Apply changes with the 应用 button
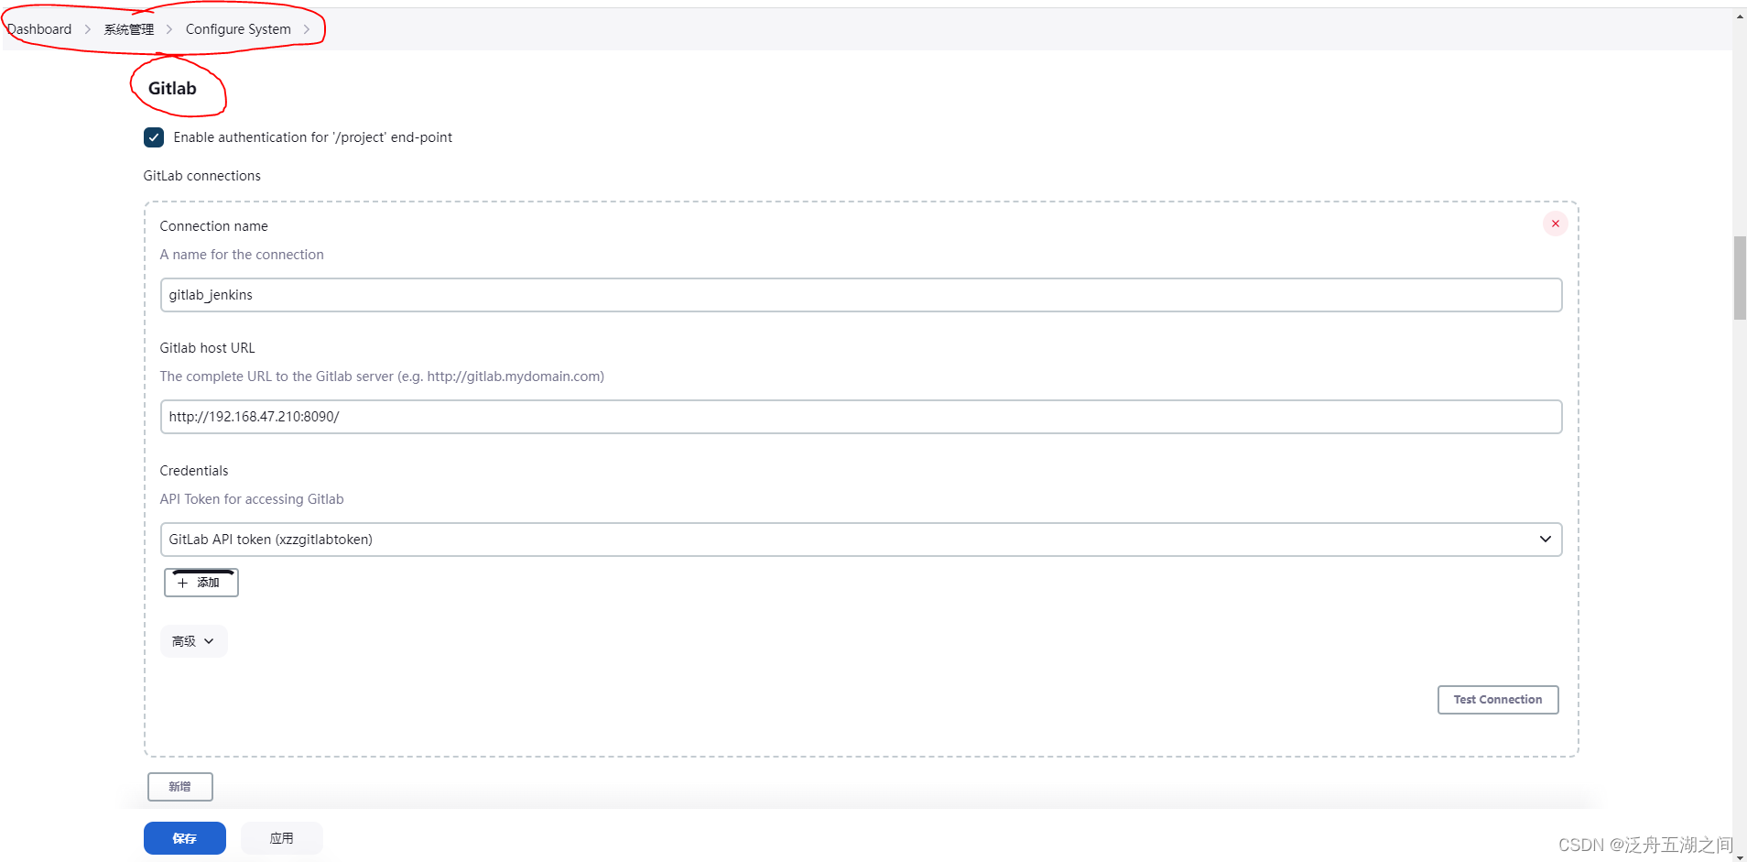Screen dimensions: 1747x862 281,838
